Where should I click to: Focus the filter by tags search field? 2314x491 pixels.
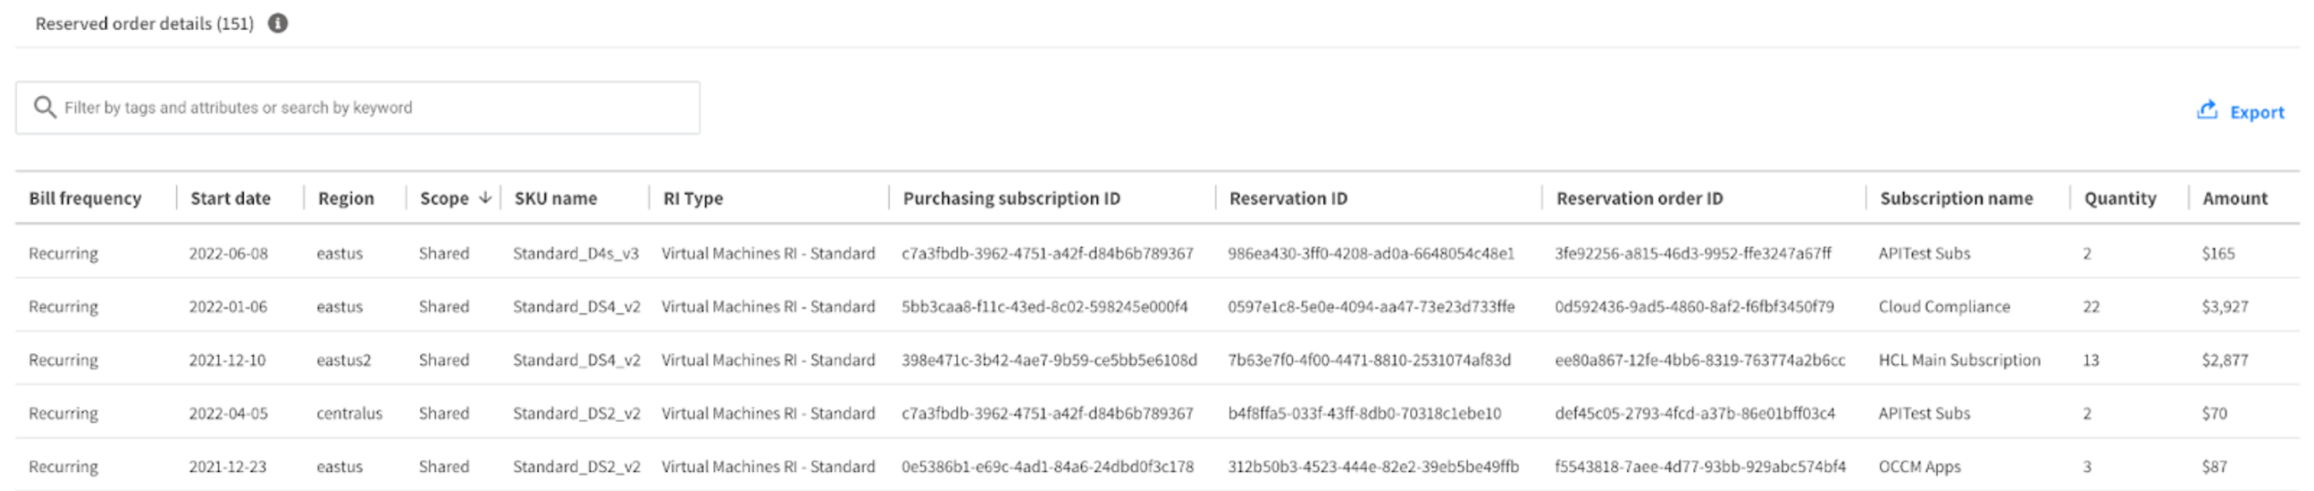pos(365,108)
